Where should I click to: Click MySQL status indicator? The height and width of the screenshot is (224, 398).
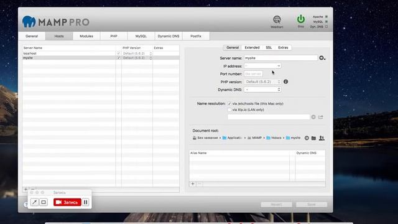tap(326, 22)
